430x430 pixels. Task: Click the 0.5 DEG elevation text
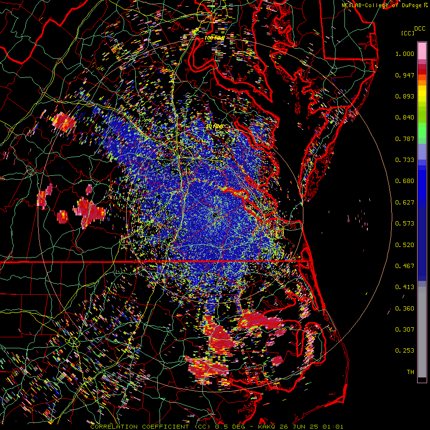tap(230, 427)
